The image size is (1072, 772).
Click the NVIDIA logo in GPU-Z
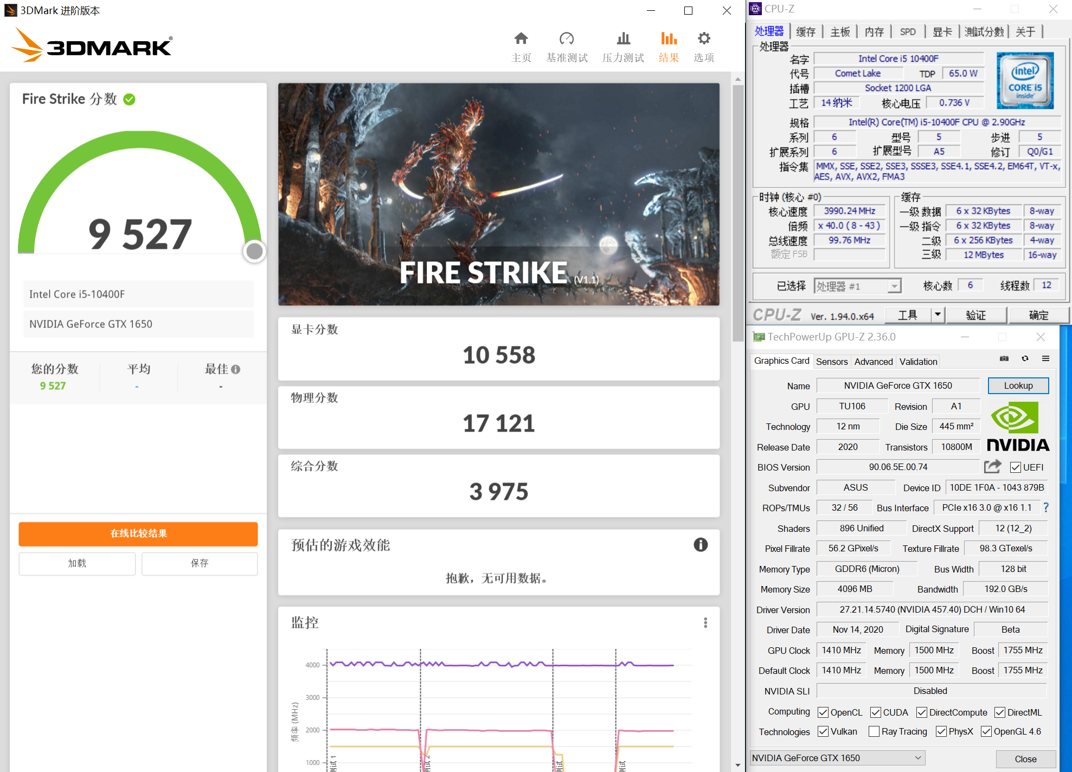[x=1018, y=427]
